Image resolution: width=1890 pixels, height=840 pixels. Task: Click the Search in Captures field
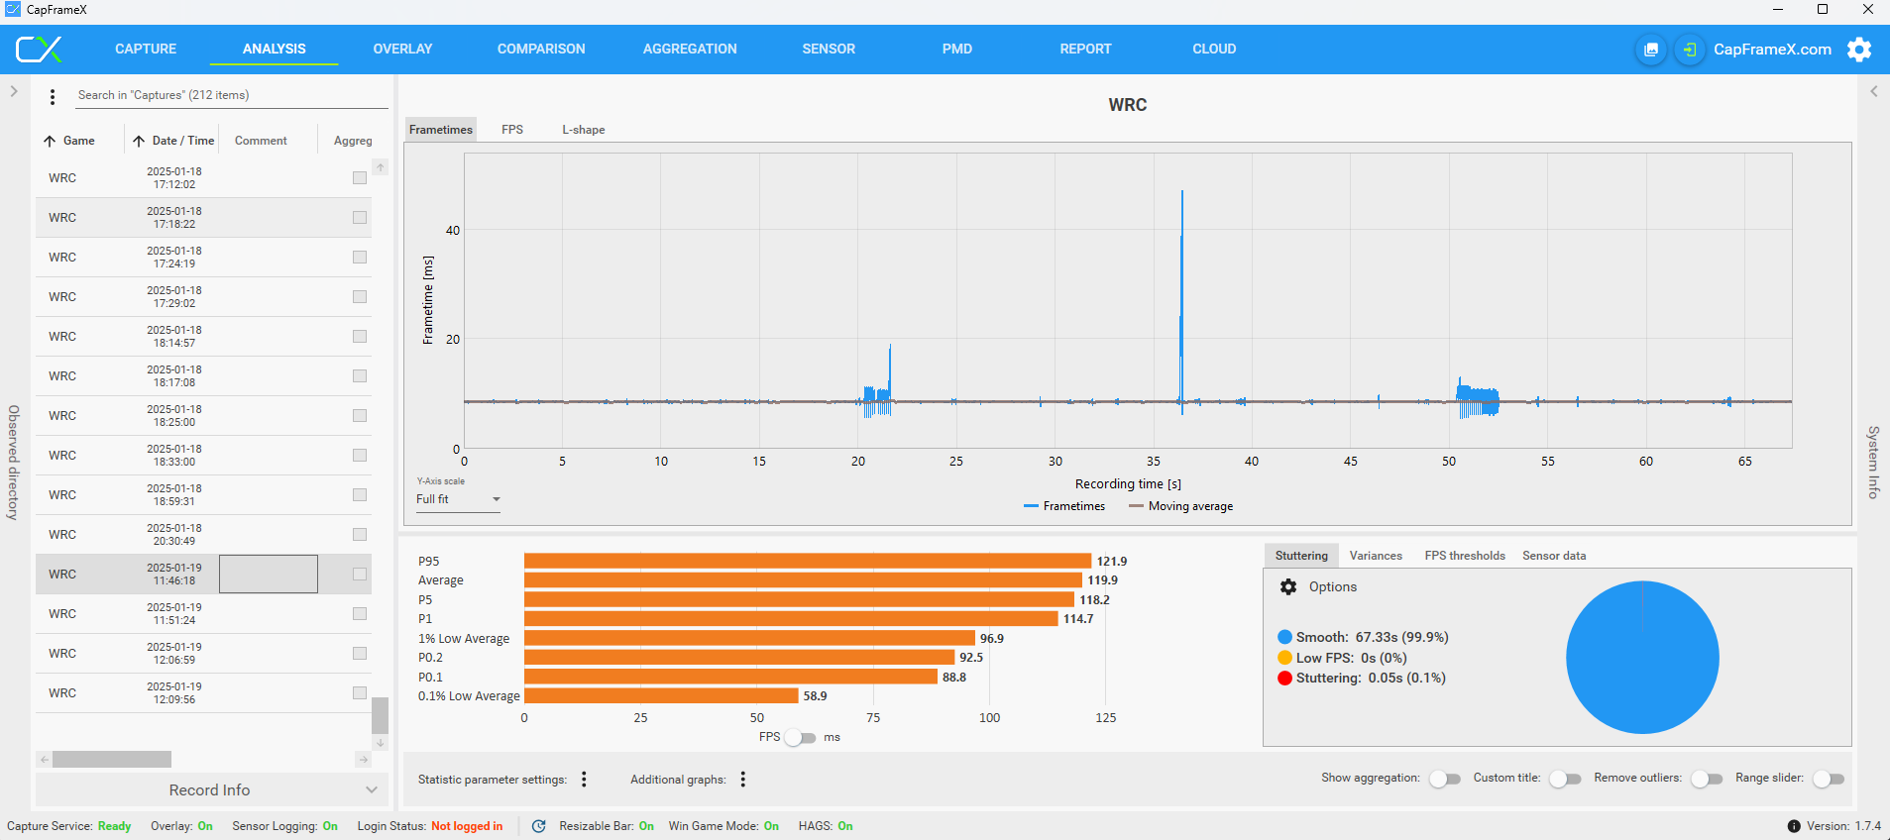(x=230, y=95)
